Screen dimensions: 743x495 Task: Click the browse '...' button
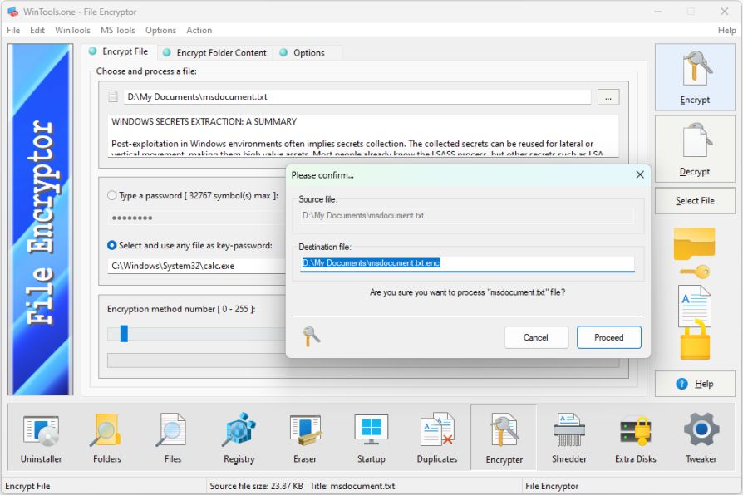608,97
